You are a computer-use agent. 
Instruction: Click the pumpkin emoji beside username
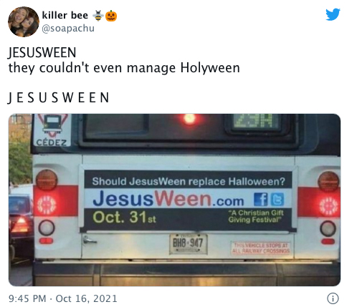coord(111,16)
